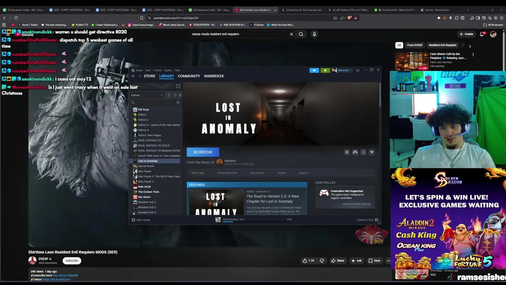Click the Steam game page scrollbar
This screenshot has width=506, height=285.
coord(379,95)
